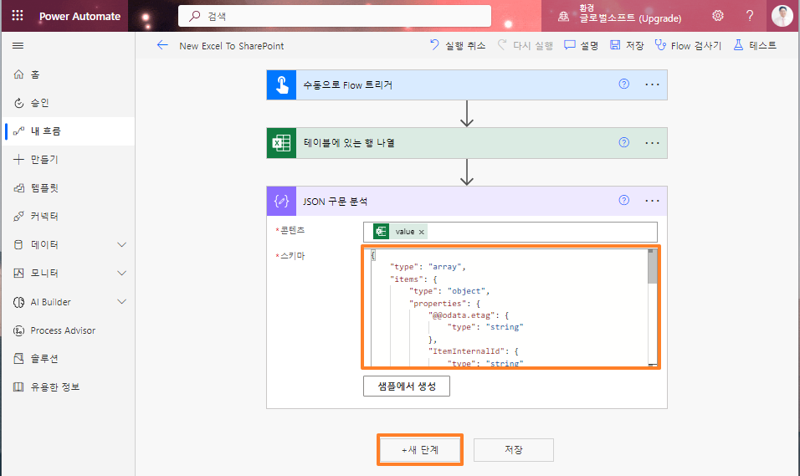
Task: Click the flow name New Excel To SharePoint
Action: [x=231, y=46]
